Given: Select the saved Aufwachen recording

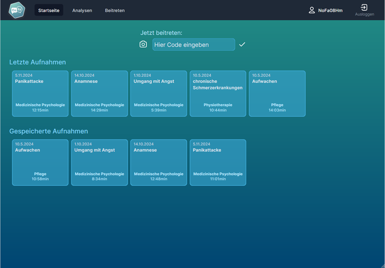Looking at the screenshot, I should 40,162.
